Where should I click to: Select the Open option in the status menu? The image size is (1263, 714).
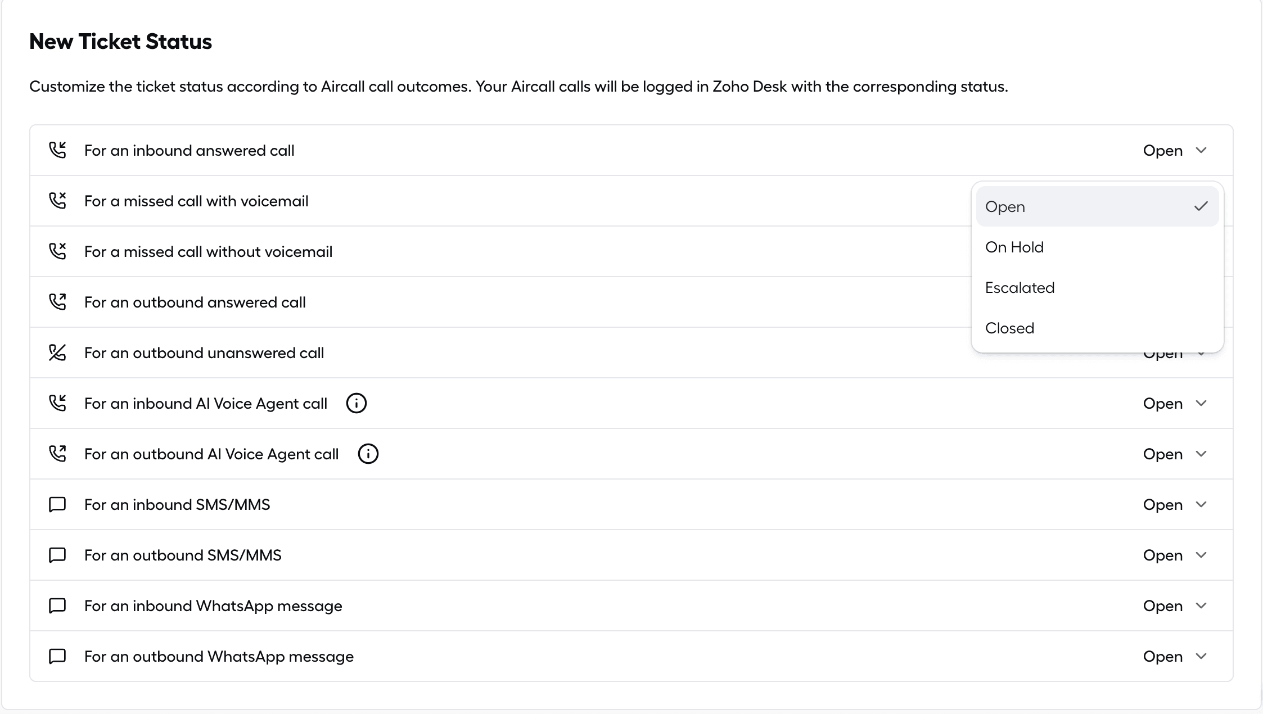[1097, 206]
